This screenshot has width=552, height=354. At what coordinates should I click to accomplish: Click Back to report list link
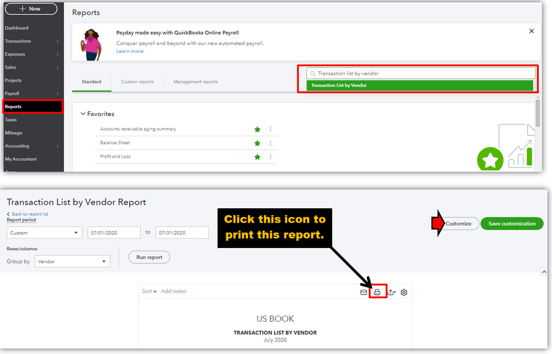click(28, 214)
